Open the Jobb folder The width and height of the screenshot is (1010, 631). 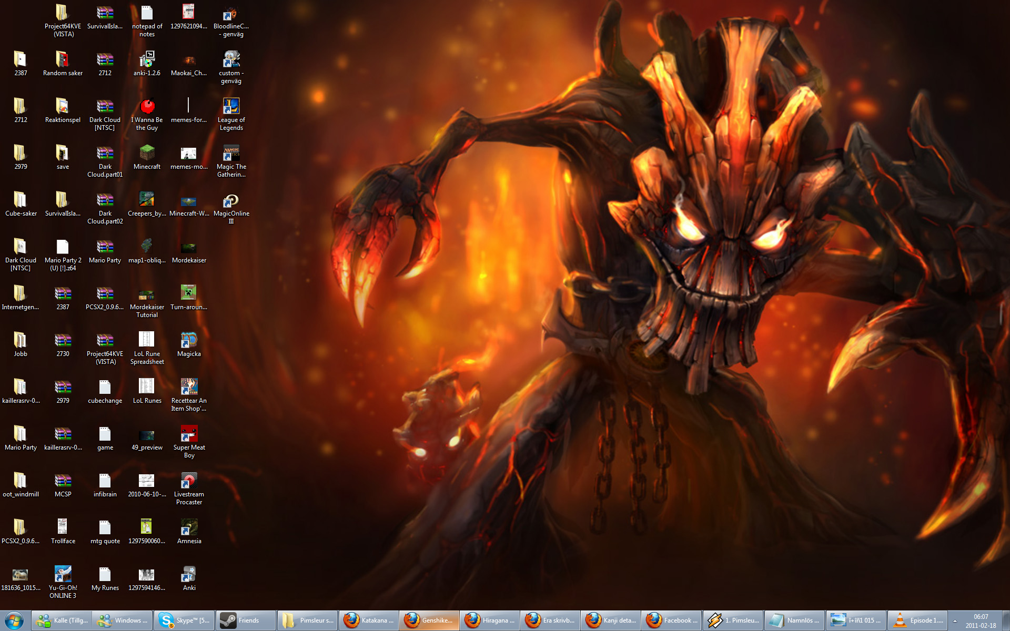tap(21, 344)
